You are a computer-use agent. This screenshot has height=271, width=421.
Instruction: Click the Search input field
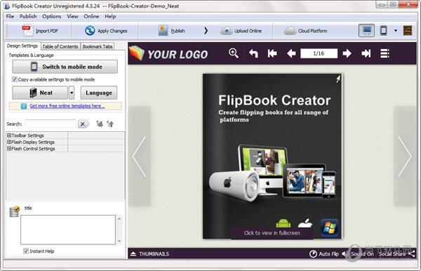(x=51, y=124)
